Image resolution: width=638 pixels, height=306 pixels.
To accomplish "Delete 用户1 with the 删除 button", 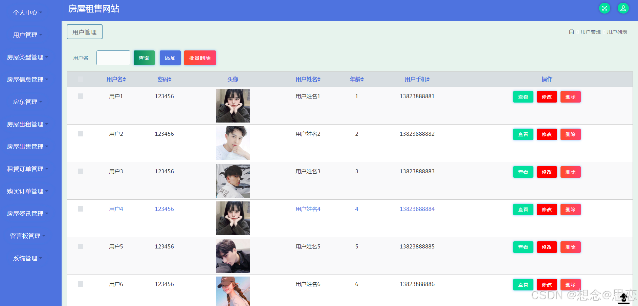I will click(x=571, y=97).
